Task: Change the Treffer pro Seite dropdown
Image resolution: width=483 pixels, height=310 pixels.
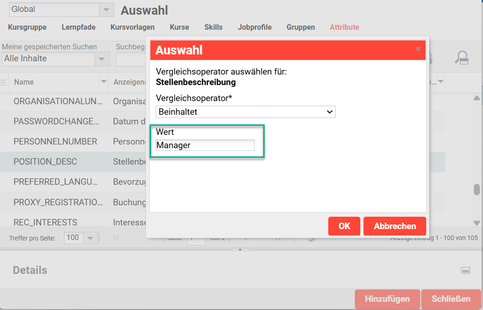Action: pyautogui.click(x=90, y=238)
